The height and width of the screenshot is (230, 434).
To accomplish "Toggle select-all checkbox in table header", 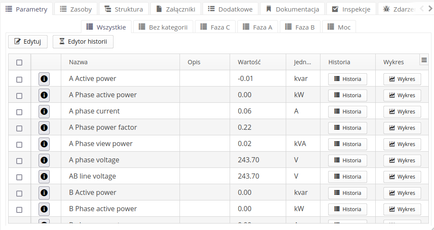I will (19, 63).
